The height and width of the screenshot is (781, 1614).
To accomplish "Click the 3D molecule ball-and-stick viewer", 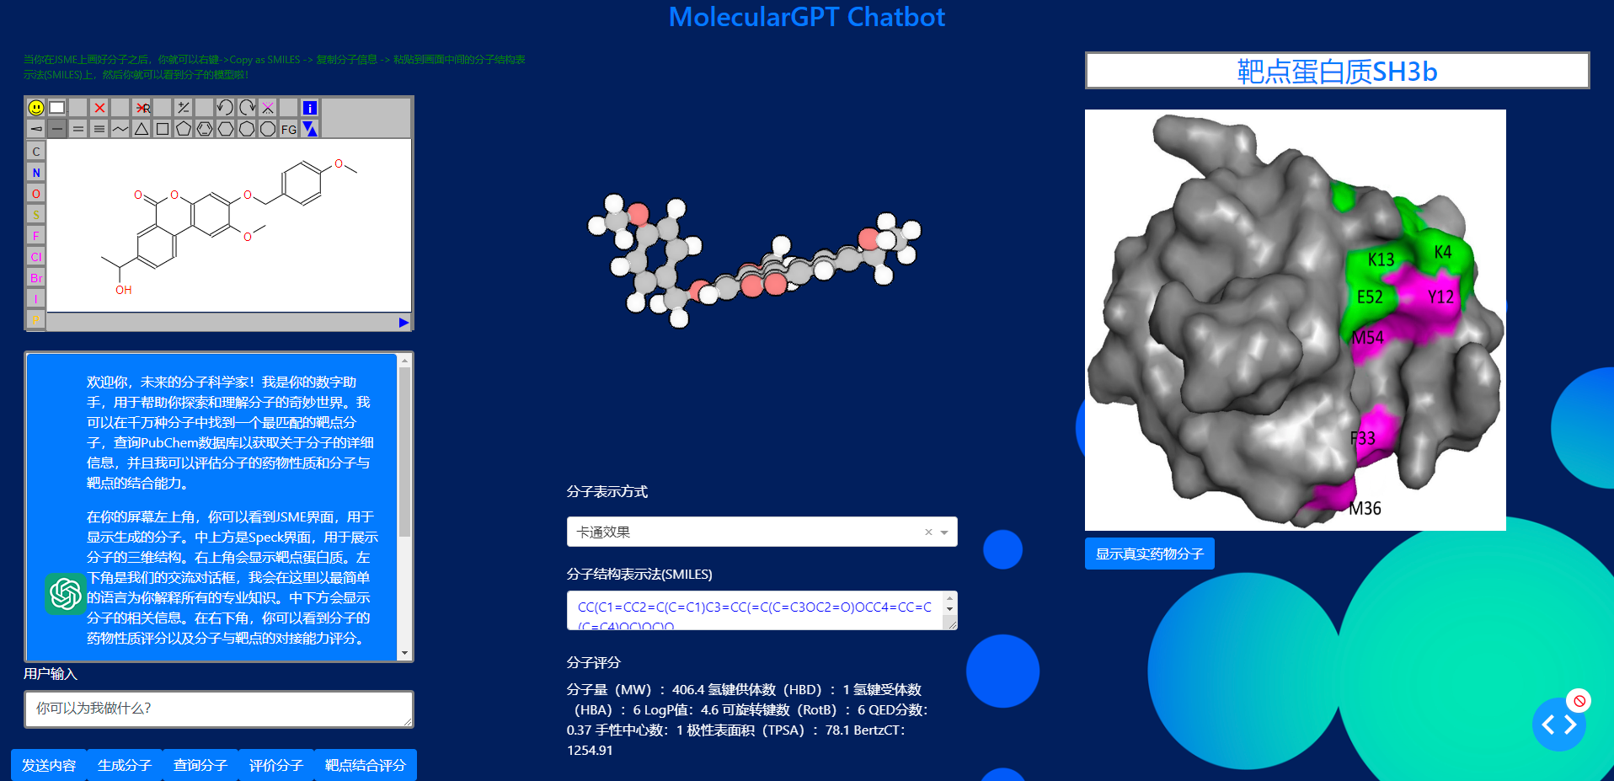I will [x=754, y=261].
